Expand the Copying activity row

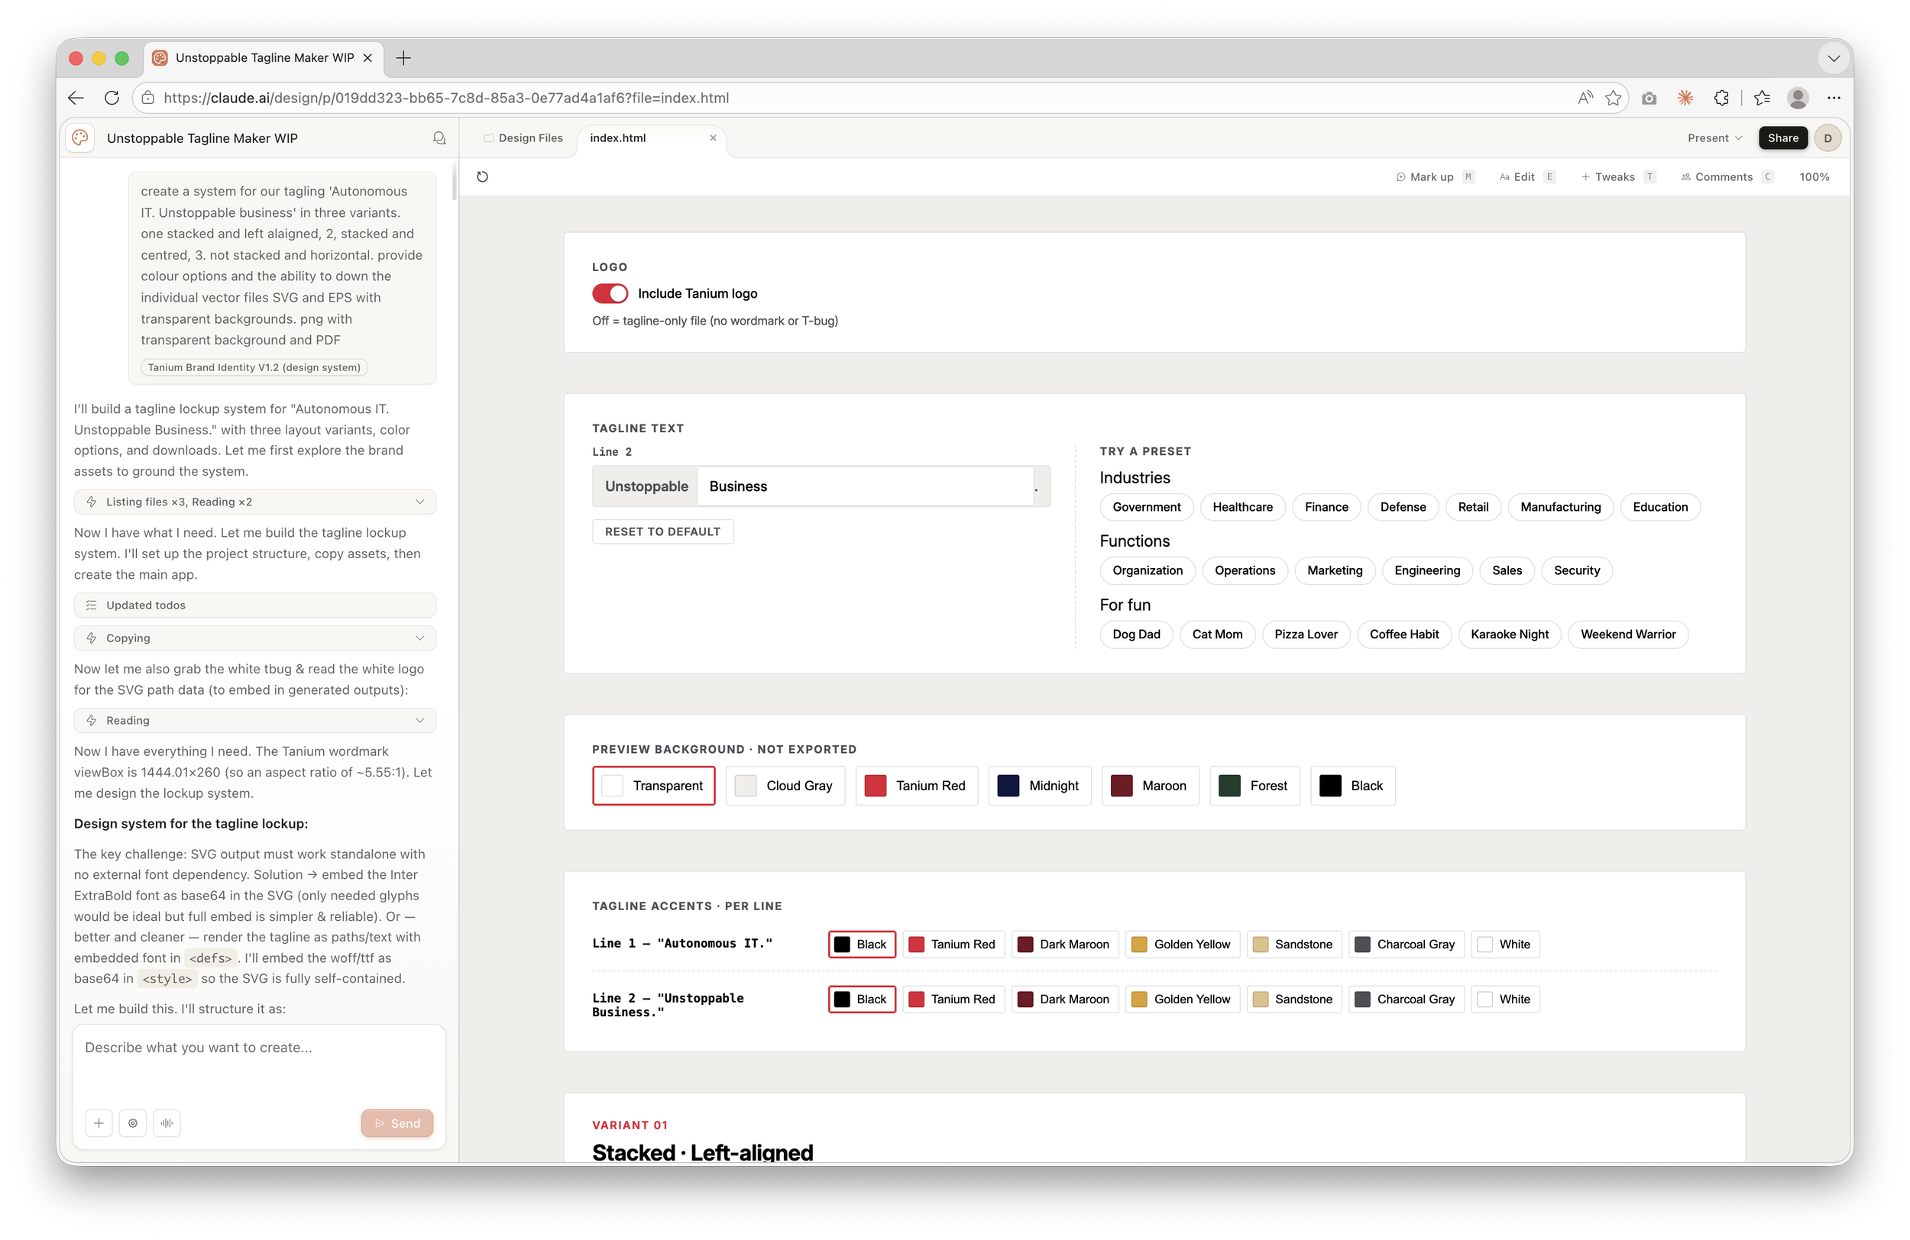pos(254,638)
